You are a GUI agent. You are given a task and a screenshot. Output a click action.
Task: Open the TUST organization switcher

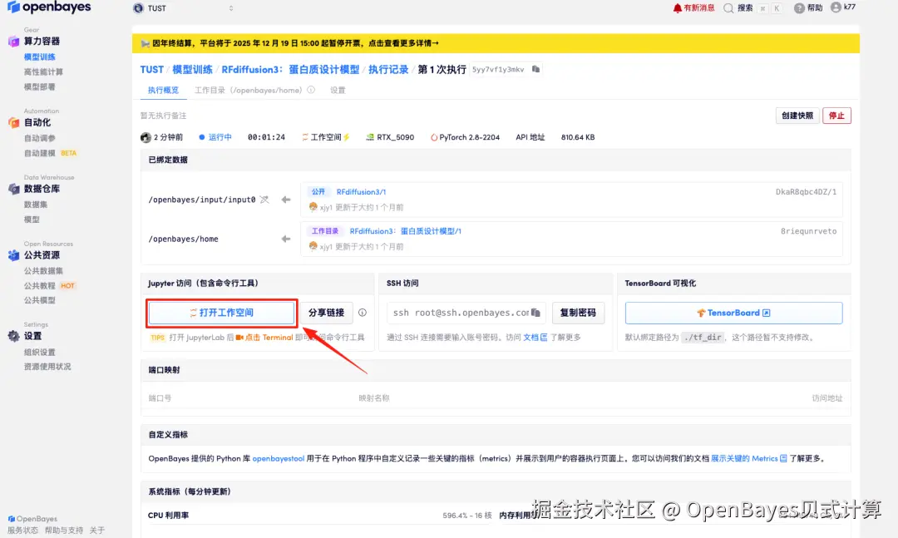pos(185,8)
